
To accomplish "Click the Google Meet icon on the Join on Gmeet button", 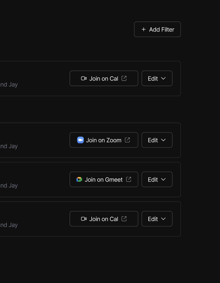I will tap(79, 179).
